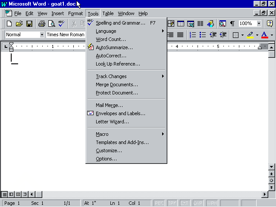Toggle TRK track changes indicator

(172, 203)
